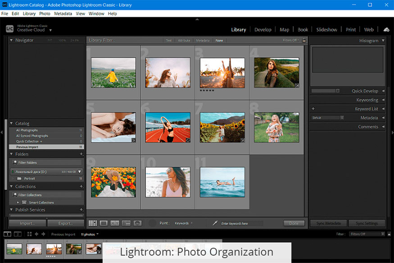Toggle the filter switch at filmstrip right

click(x=389, y=234)
